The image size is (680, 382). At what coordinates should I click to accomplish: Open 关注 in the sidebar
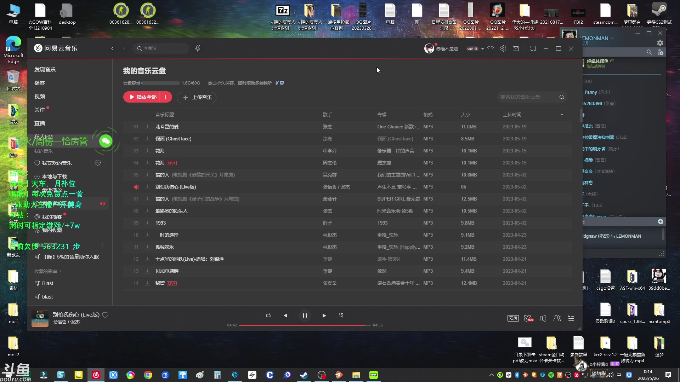click(40, 110)
